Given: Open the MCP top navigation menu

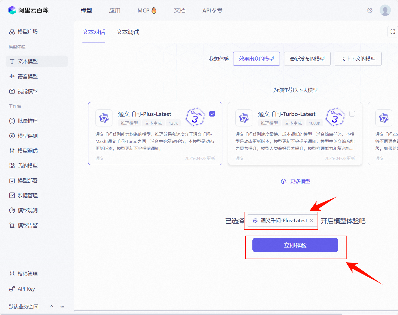Looking at the screenshot, I should (143, 10).
